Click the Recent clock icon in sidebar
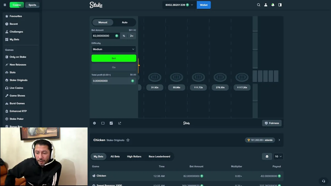Image resolution: width=331 pixels, height=186 pixels. coord(7,24)
